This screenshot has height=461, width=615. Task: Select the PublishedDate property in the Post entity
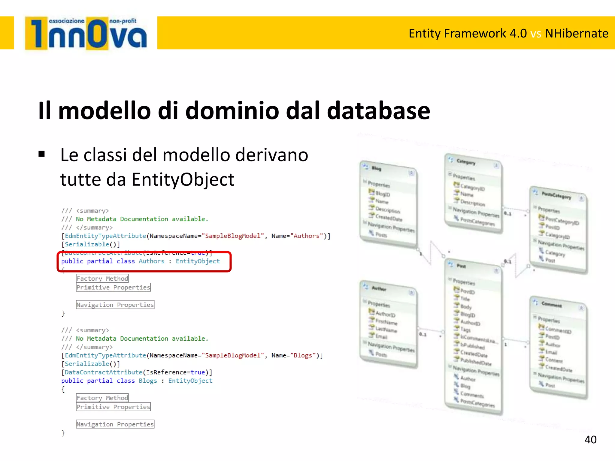click(476, 362)
